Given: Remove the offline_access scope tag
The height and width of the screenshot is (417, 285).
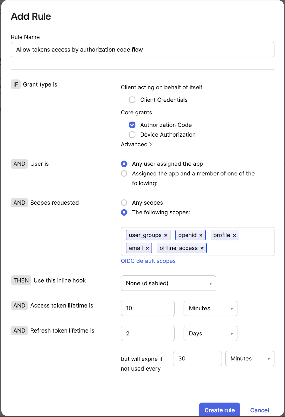Looking at the screenshot, I should (x=202, y=248).
